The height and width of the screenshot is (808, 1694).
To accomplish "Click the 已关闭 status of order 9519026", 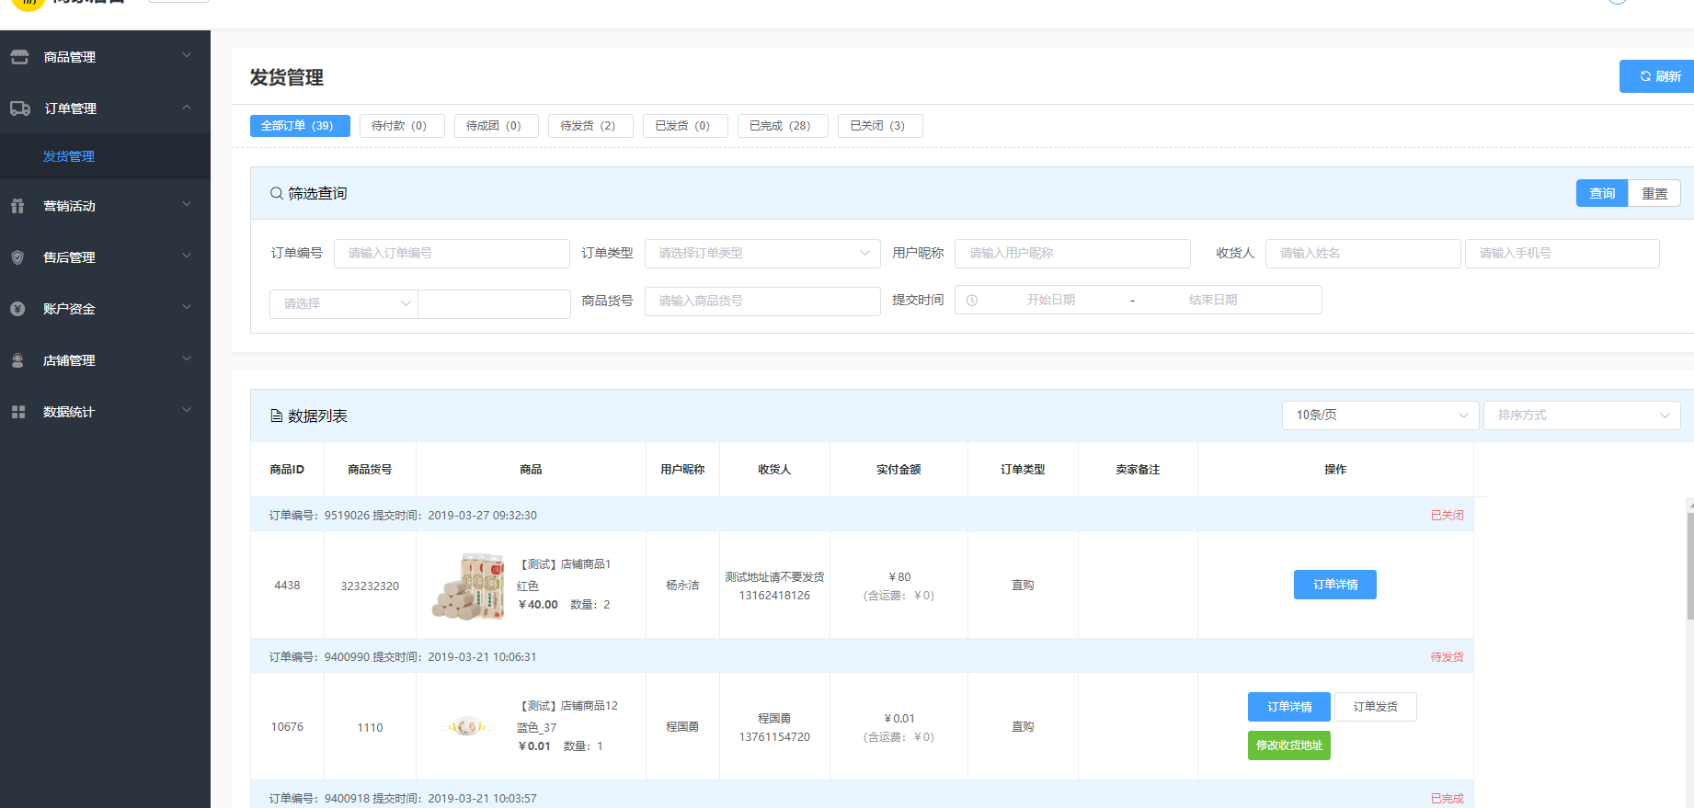I will (1447, 516).
